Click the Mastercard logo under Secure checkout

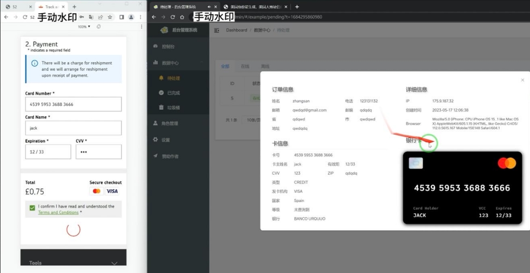(x=97, y=191)
